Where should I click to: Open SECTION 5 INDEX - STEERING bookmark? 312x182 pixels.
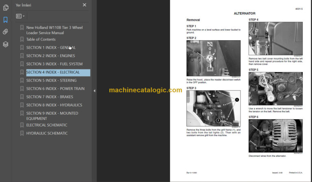51,80
